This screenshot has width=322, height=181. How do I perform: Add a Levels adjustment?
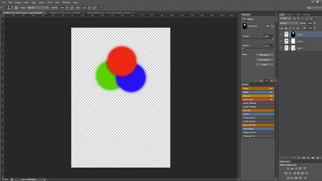tap(292, 168)
